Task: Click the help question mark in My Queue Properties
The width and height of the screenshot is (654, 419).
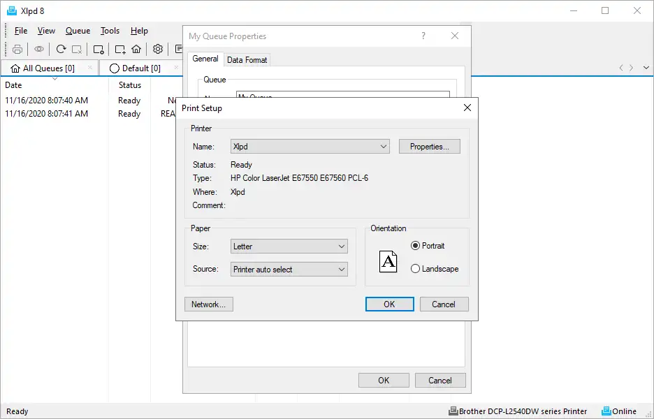Action: (423, 36)
